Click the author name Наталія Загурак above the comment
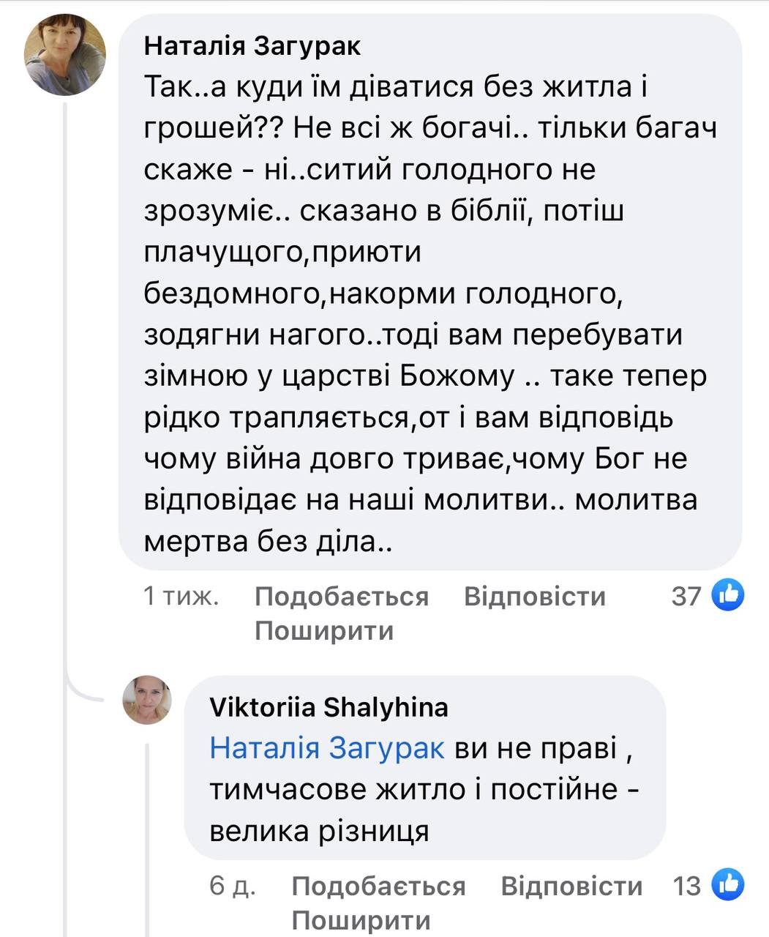The width and height of the screenshot is (769, 937). click(252, 46)
